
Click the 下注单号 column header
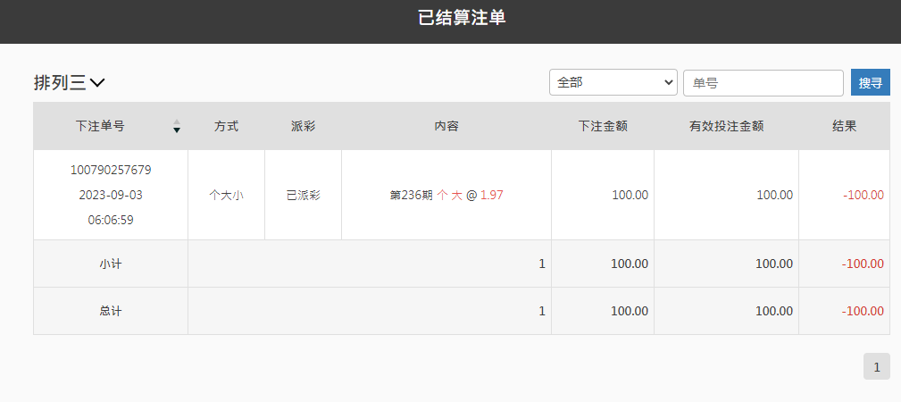tap(100, 126)
